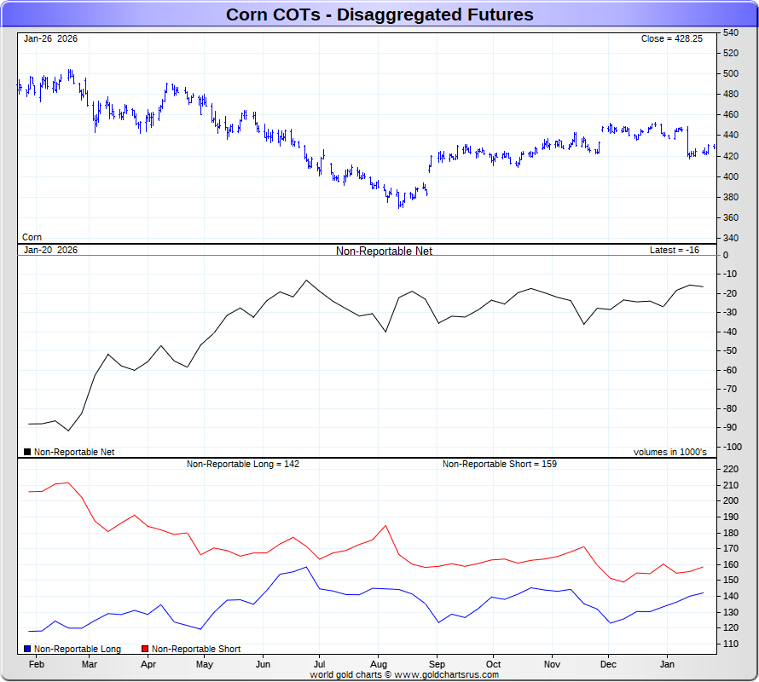The image size is (759, 682).
Task: Click the 'Latest = -16' value
Action: [x=675, y=251]
